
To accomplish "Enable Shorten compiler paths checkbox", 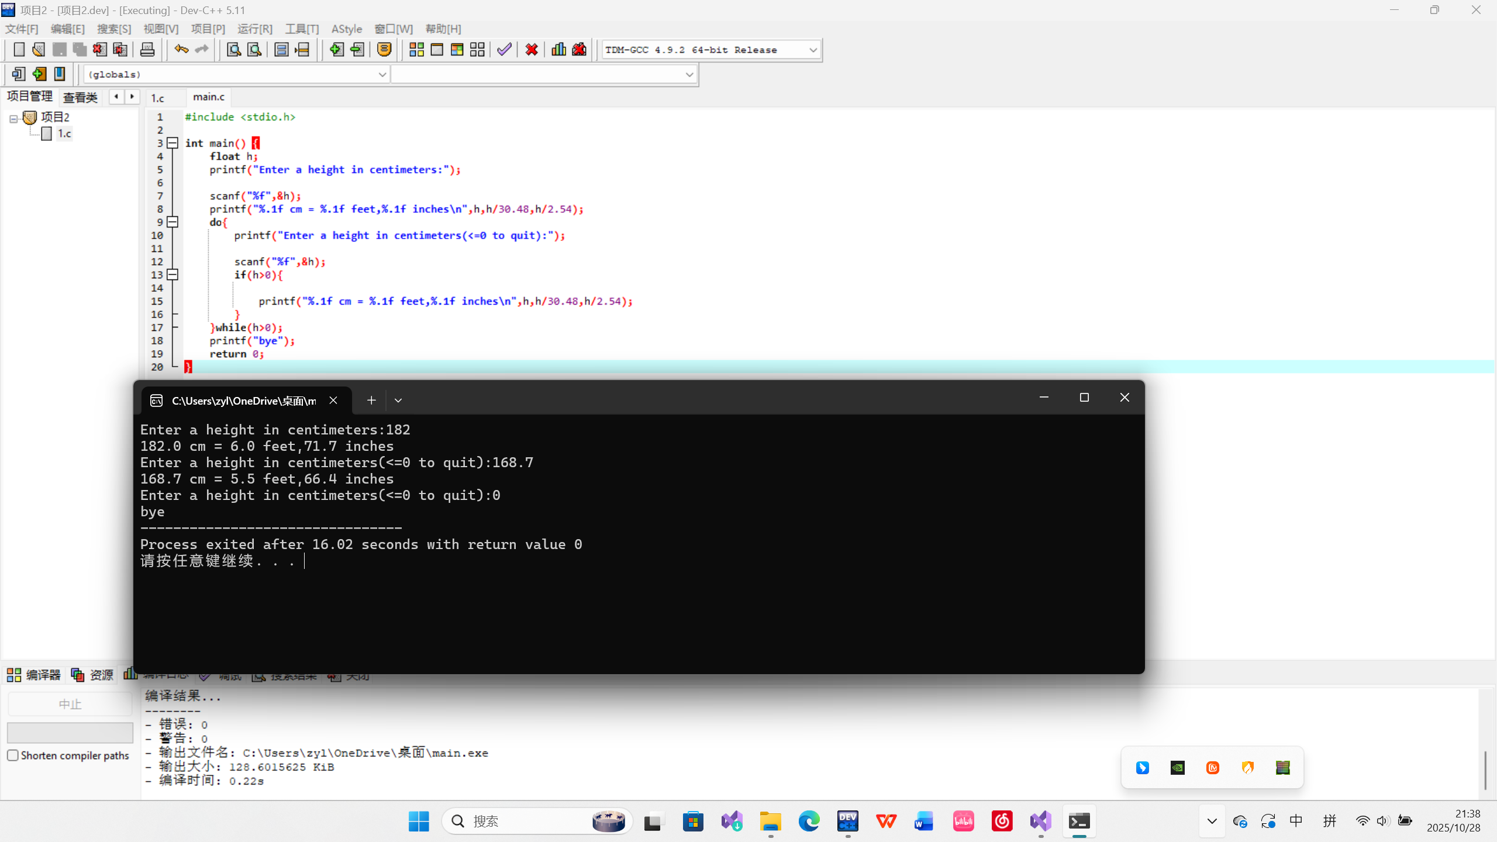I will pyautogui.click(x=13, y=755).
